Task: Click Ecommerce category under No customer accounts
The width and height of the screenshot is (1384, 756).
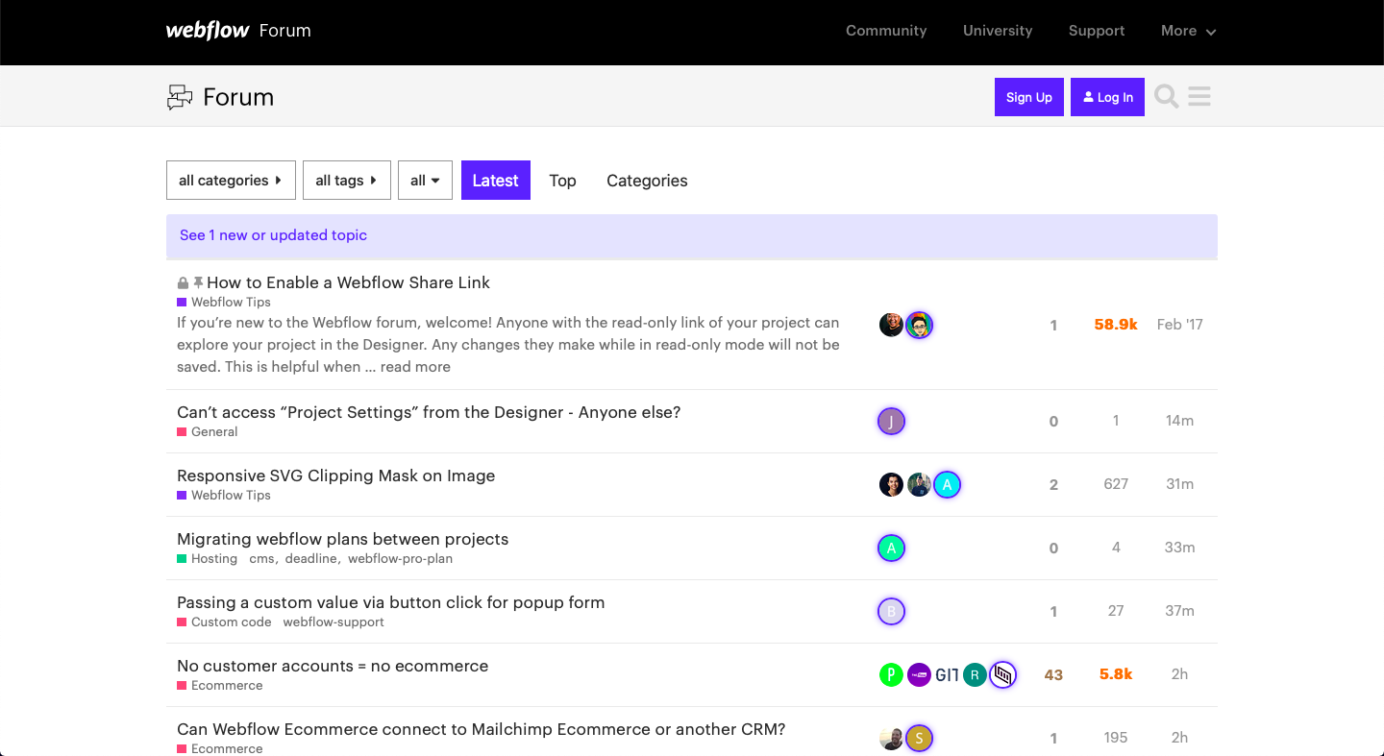Action: [x=220, y=686]
